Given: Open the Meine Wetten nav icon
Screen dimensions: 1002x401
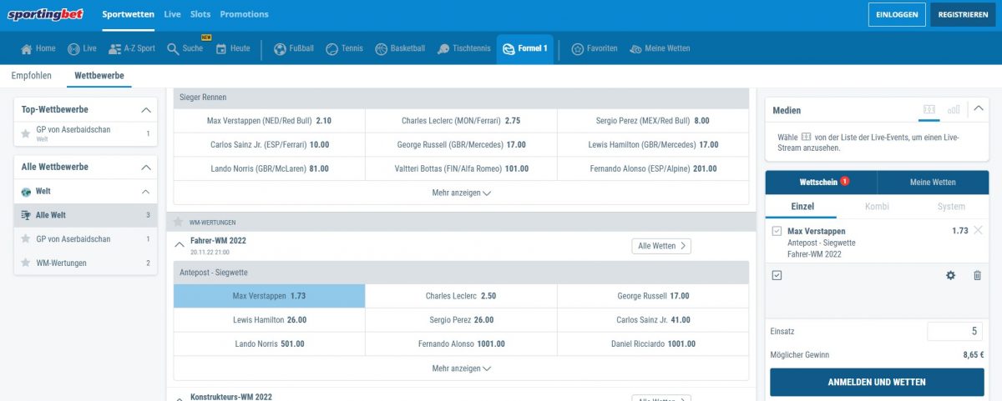Looking at the screenshot, I should (x=635, y=48).
